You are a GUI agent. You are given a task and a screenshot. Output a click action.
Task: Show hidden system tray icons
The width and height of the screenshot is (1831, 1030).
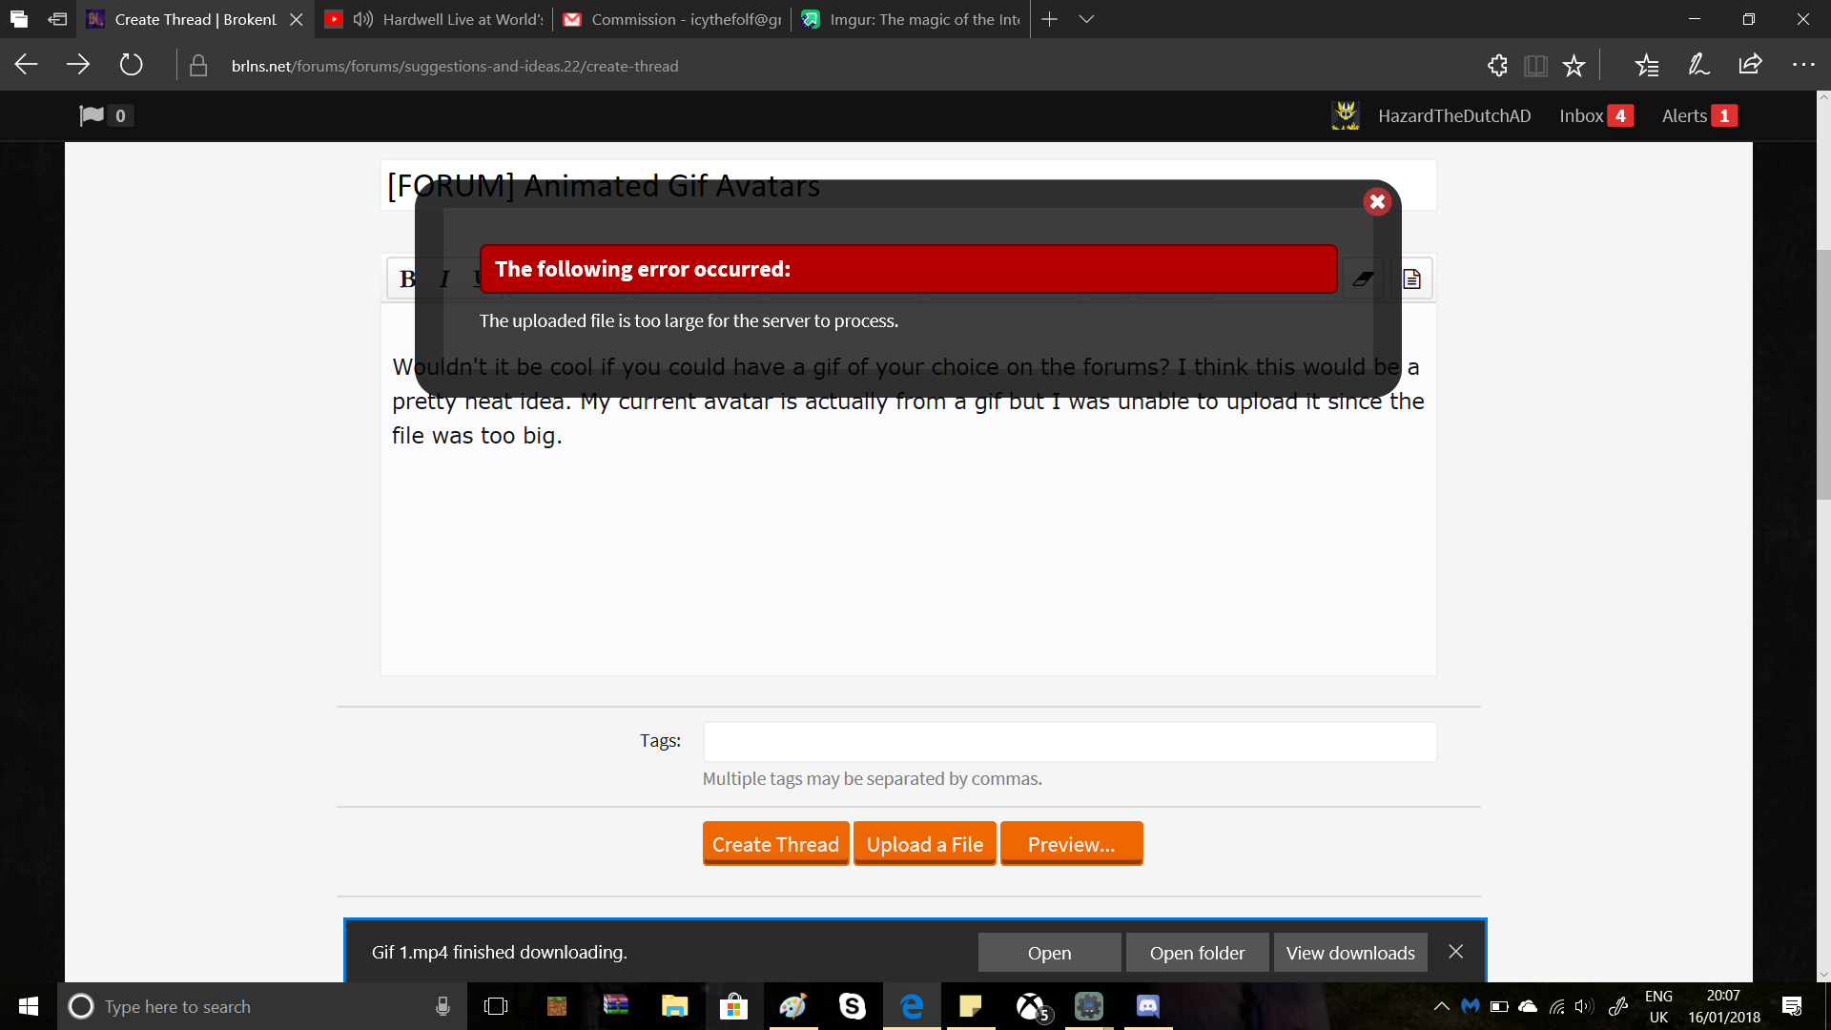pyautogui.click(x=1441, y=1006)
